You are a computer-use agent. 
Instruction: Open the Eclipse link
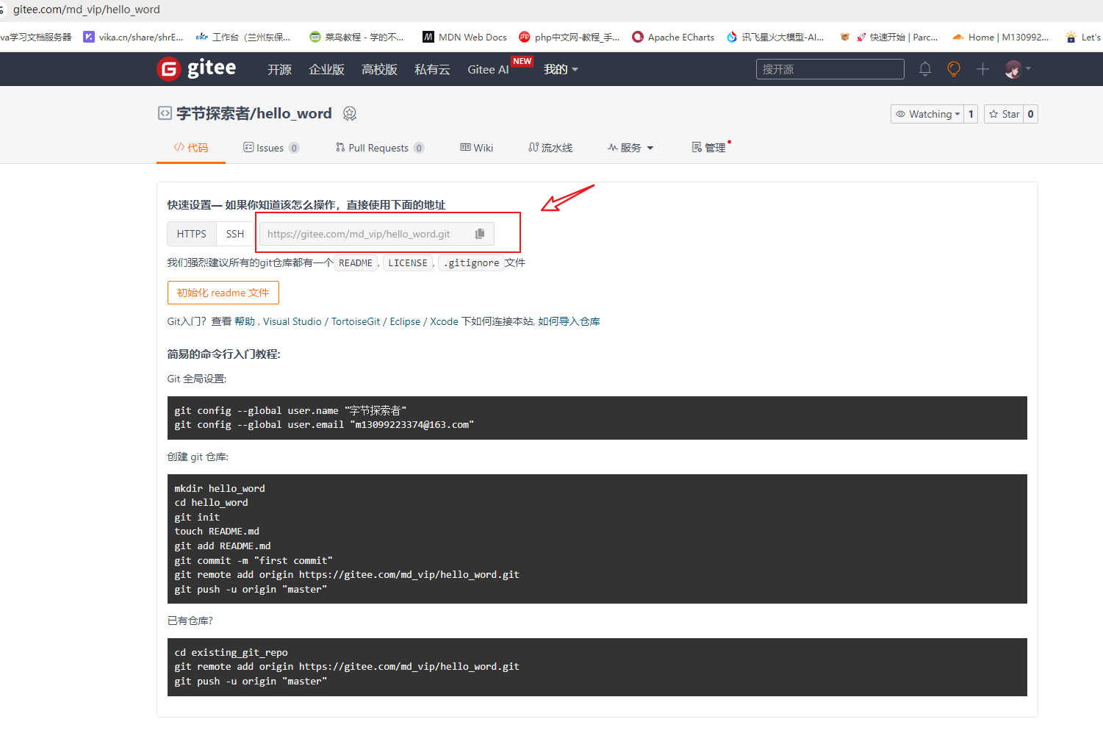(405, 321)
